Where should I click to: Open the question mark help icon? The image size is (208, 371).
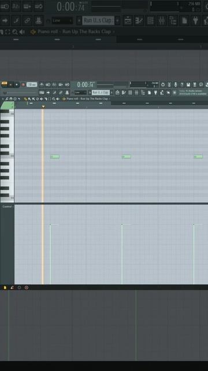coord(182,85)
